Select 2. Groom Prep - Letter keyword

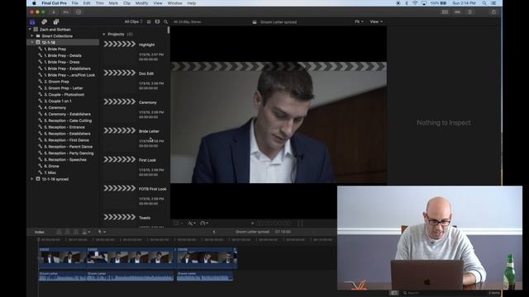(64, 88)
